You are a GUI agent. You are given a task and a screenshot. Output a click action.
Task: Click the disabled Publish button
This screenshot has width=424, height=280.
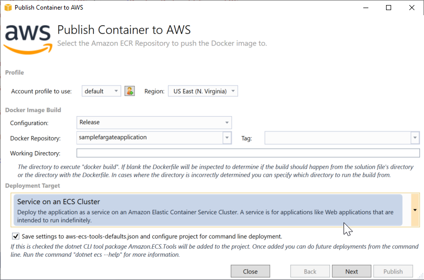393,271
